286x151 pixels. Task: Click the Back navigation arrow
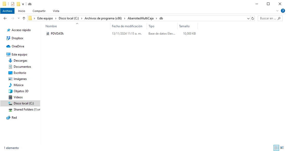(5, 18)
